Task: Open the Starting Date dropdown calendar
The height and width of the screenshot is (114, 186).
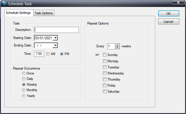Action: pyautogui.click(x=55, y=38)
